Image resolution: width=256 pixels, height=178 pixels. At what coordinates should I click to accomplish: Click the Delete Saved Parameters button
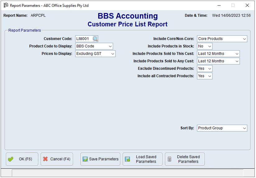pyautogui.click(x=185, y=159)
